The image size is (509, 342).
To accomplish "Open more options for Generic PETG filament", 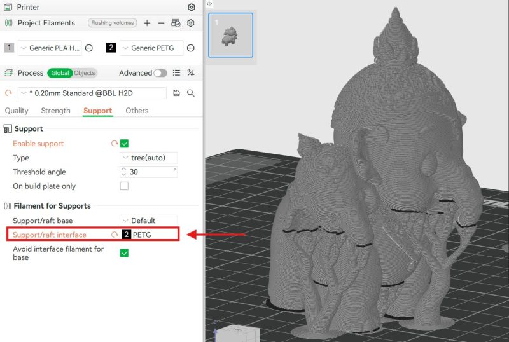I will (x=190, y=48).
